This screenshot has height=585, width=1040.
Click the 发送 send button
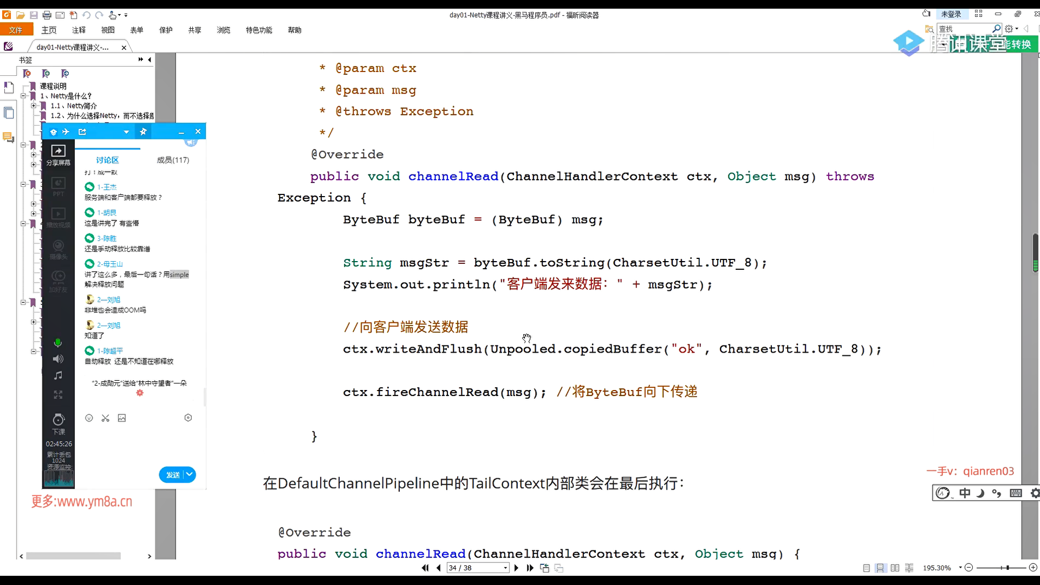click(x=172, y=475)
